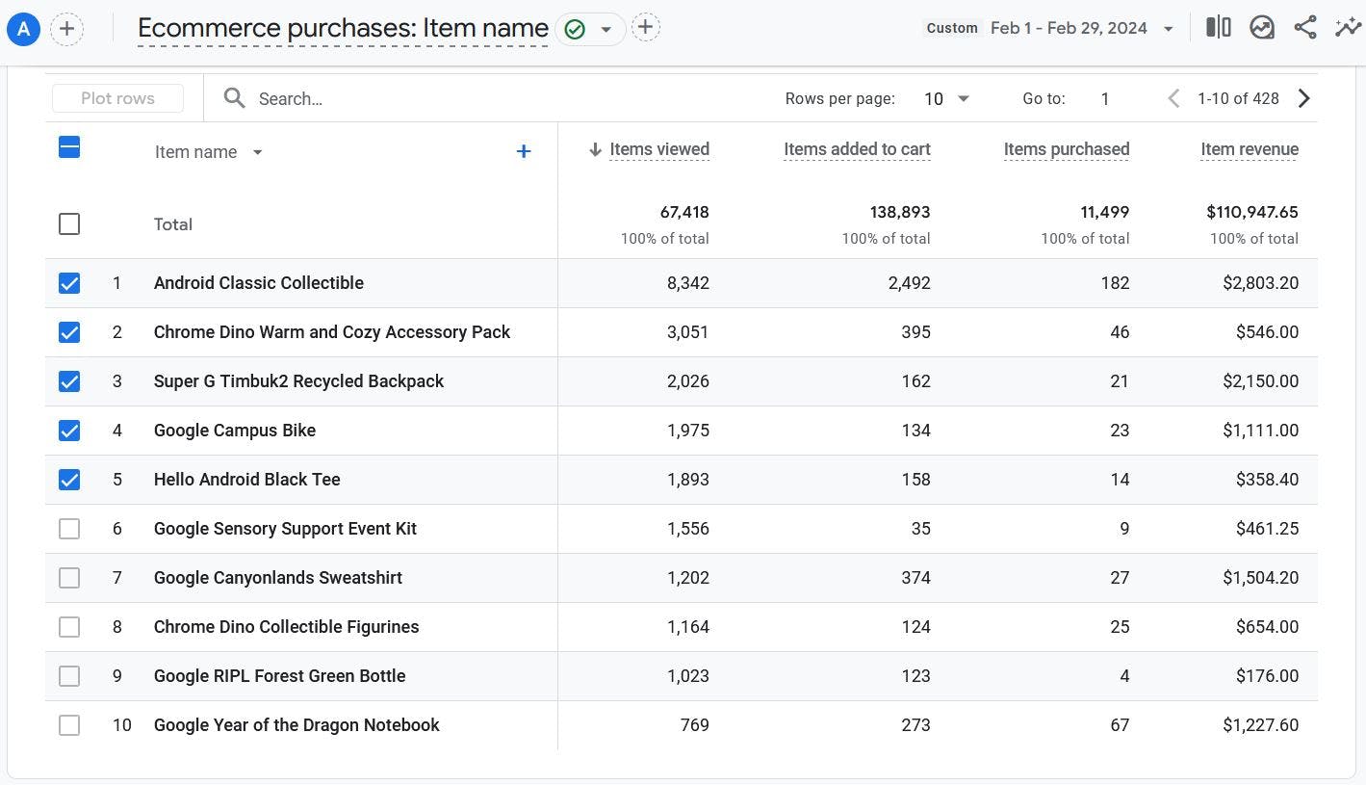The width and height of the screenshot is (1366, 785).
Task: Add a comparison with plus circle near A
Action: 66,29
